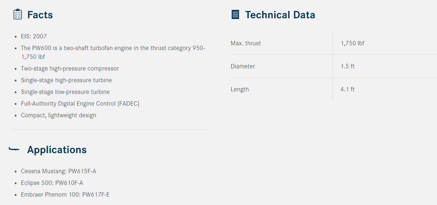Click the Single-stage high-pressure turbine item

click(66, 80)
